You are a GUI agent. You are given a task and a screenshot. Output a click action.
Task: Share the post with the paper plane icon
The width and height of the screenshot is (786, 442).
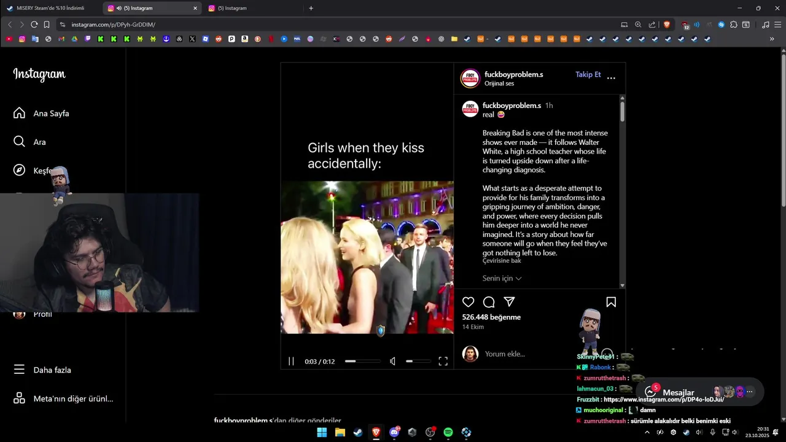tap(509, 302)
